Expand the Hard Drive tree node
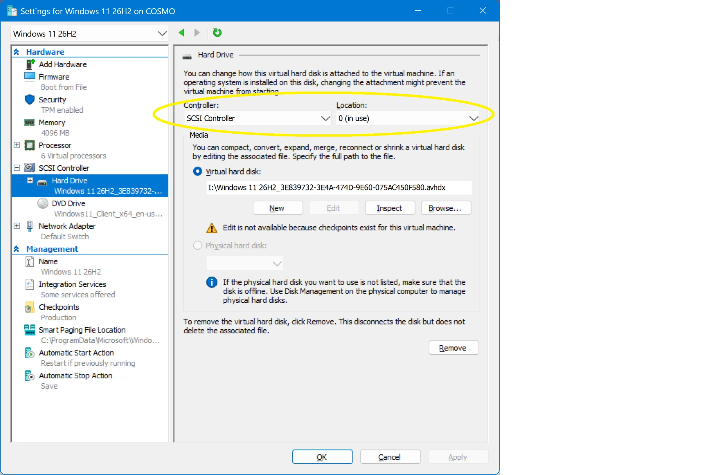The image size is (709, 475). pyautogui.click(x=30, y=180)
